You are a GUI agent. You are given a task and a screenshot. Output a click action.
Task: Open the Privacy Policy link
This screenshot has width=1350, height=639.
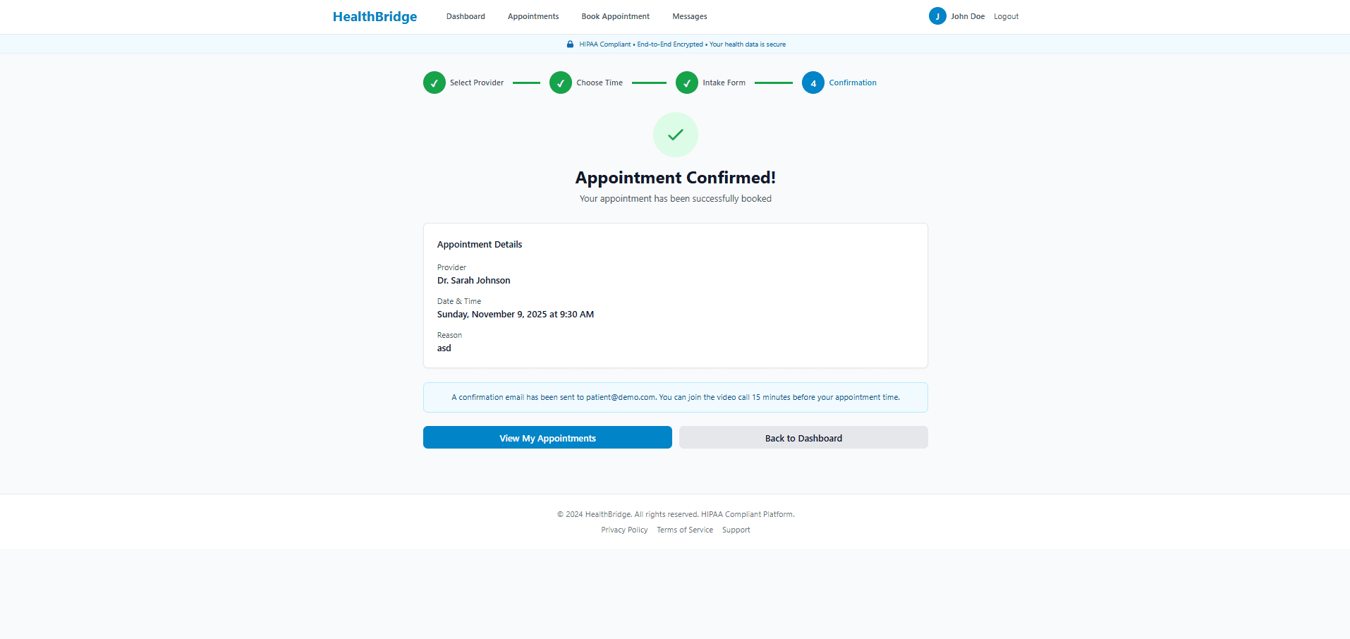pos(624,530)
